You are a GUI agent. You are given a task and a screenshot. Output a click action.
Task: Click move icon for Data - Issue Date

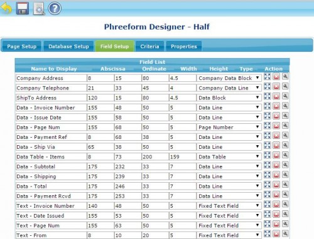point(268,116)
